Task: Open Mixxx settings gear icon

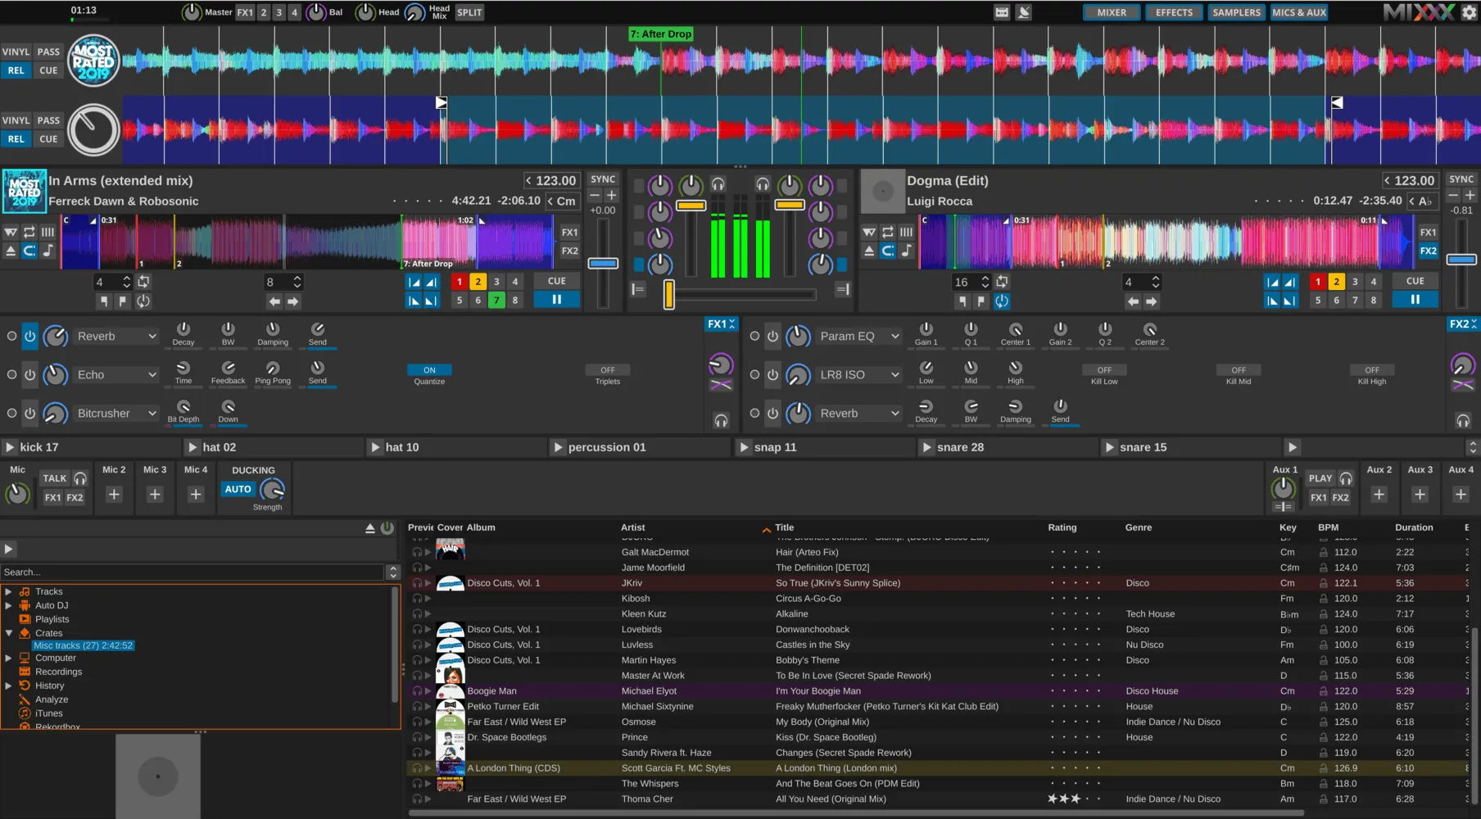Action: 1469,12
